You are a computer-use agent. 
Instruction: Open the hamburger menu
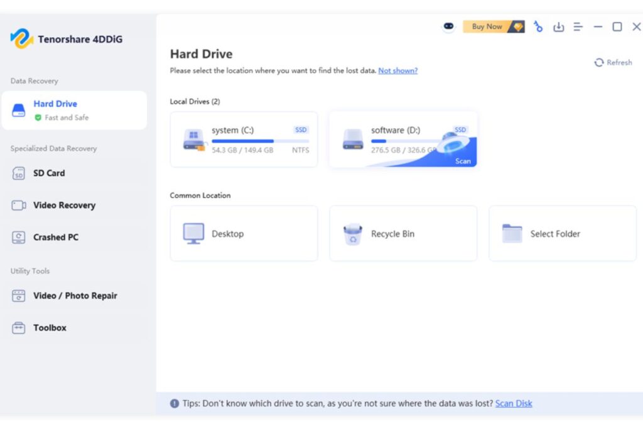pyautogui.click(x=578, y=26)
